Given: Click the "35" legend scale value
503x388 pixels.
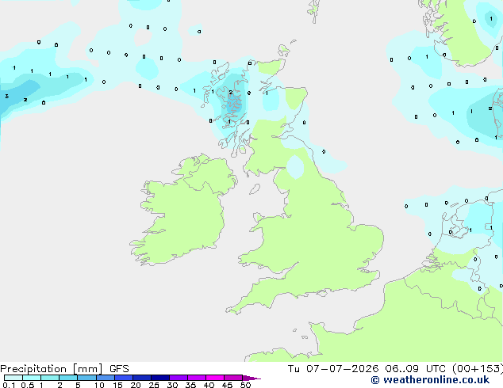Looking at the screenshot, I should pyautogui.click(x=190, y=385).
